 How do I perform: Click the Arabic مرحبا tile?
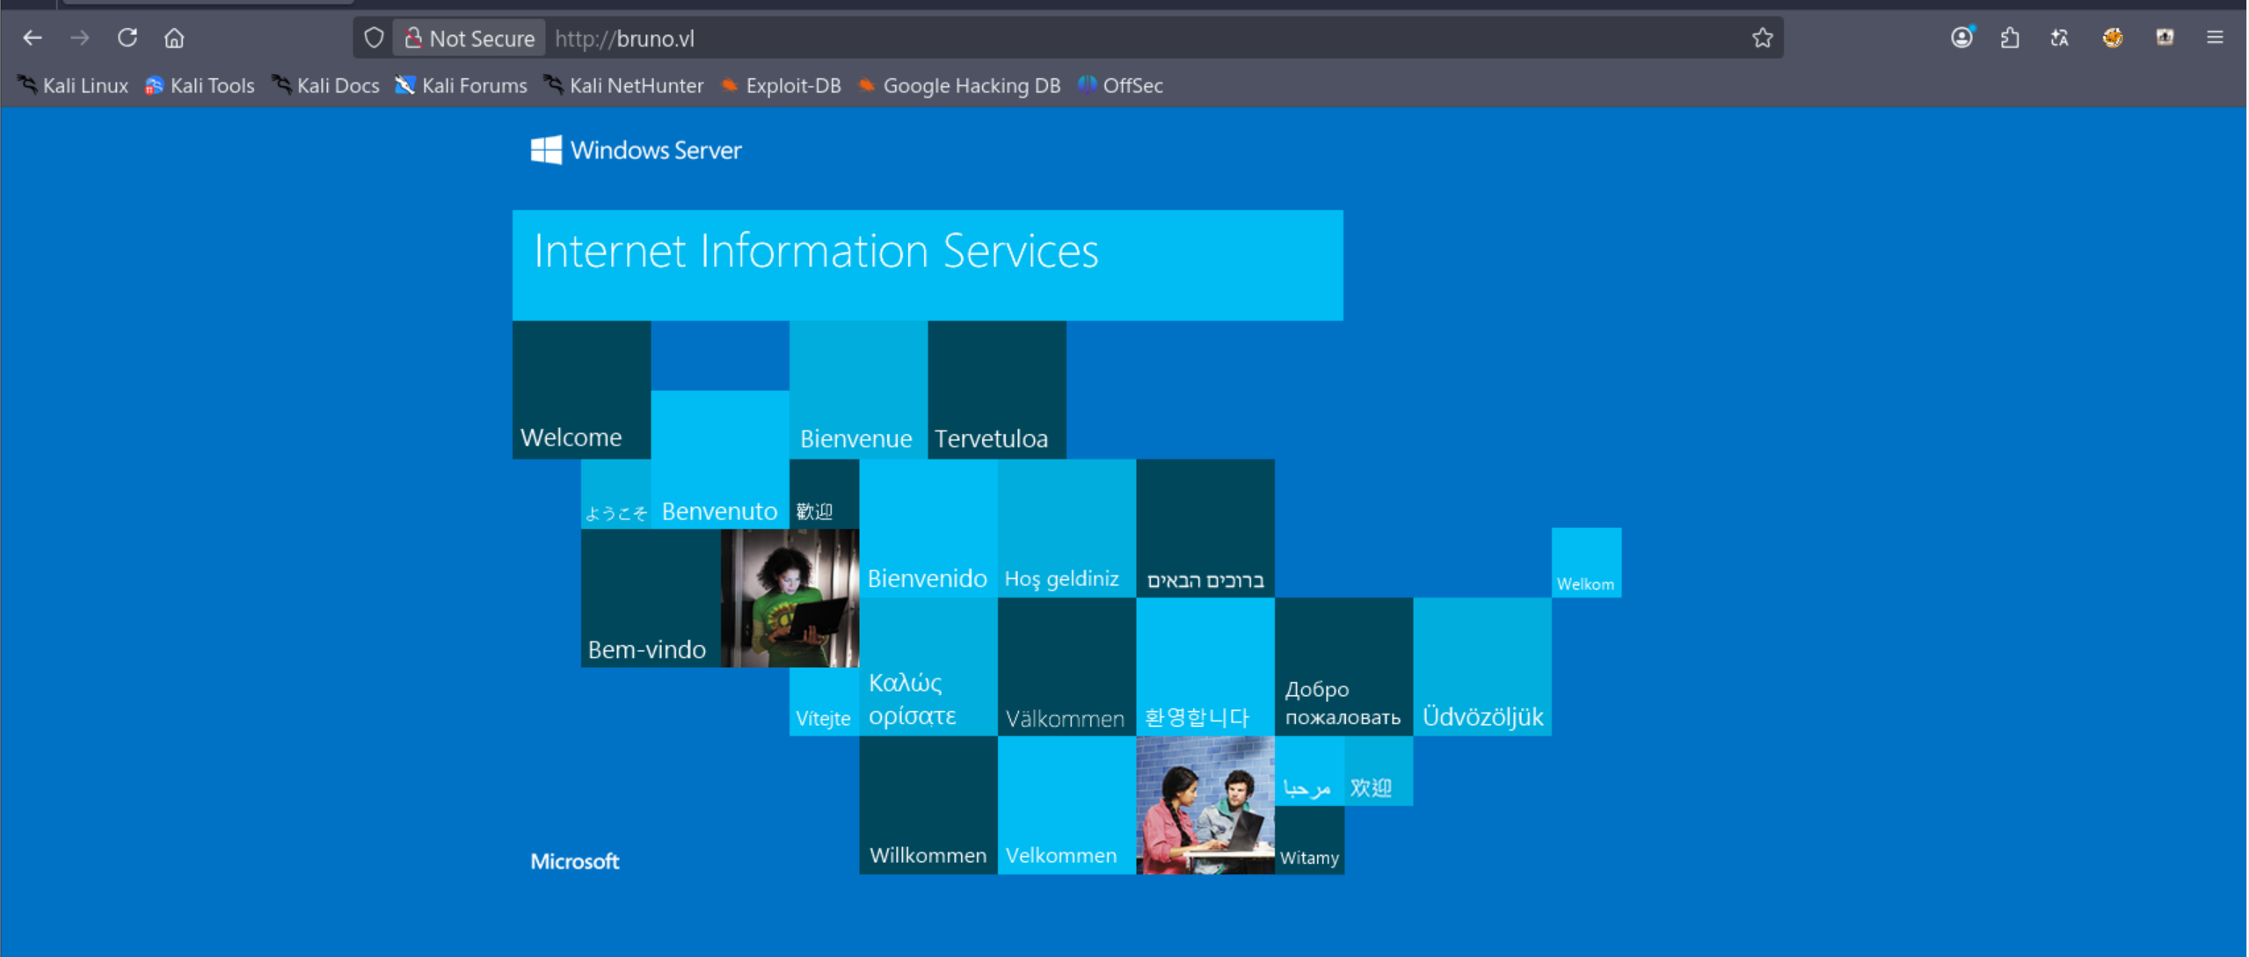[1309, 771]
